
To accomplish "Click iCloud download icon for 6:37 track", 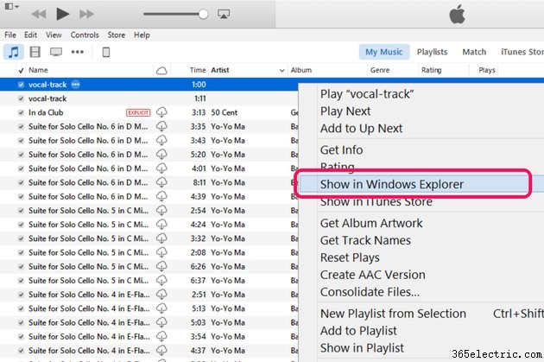I will [161, 281].
